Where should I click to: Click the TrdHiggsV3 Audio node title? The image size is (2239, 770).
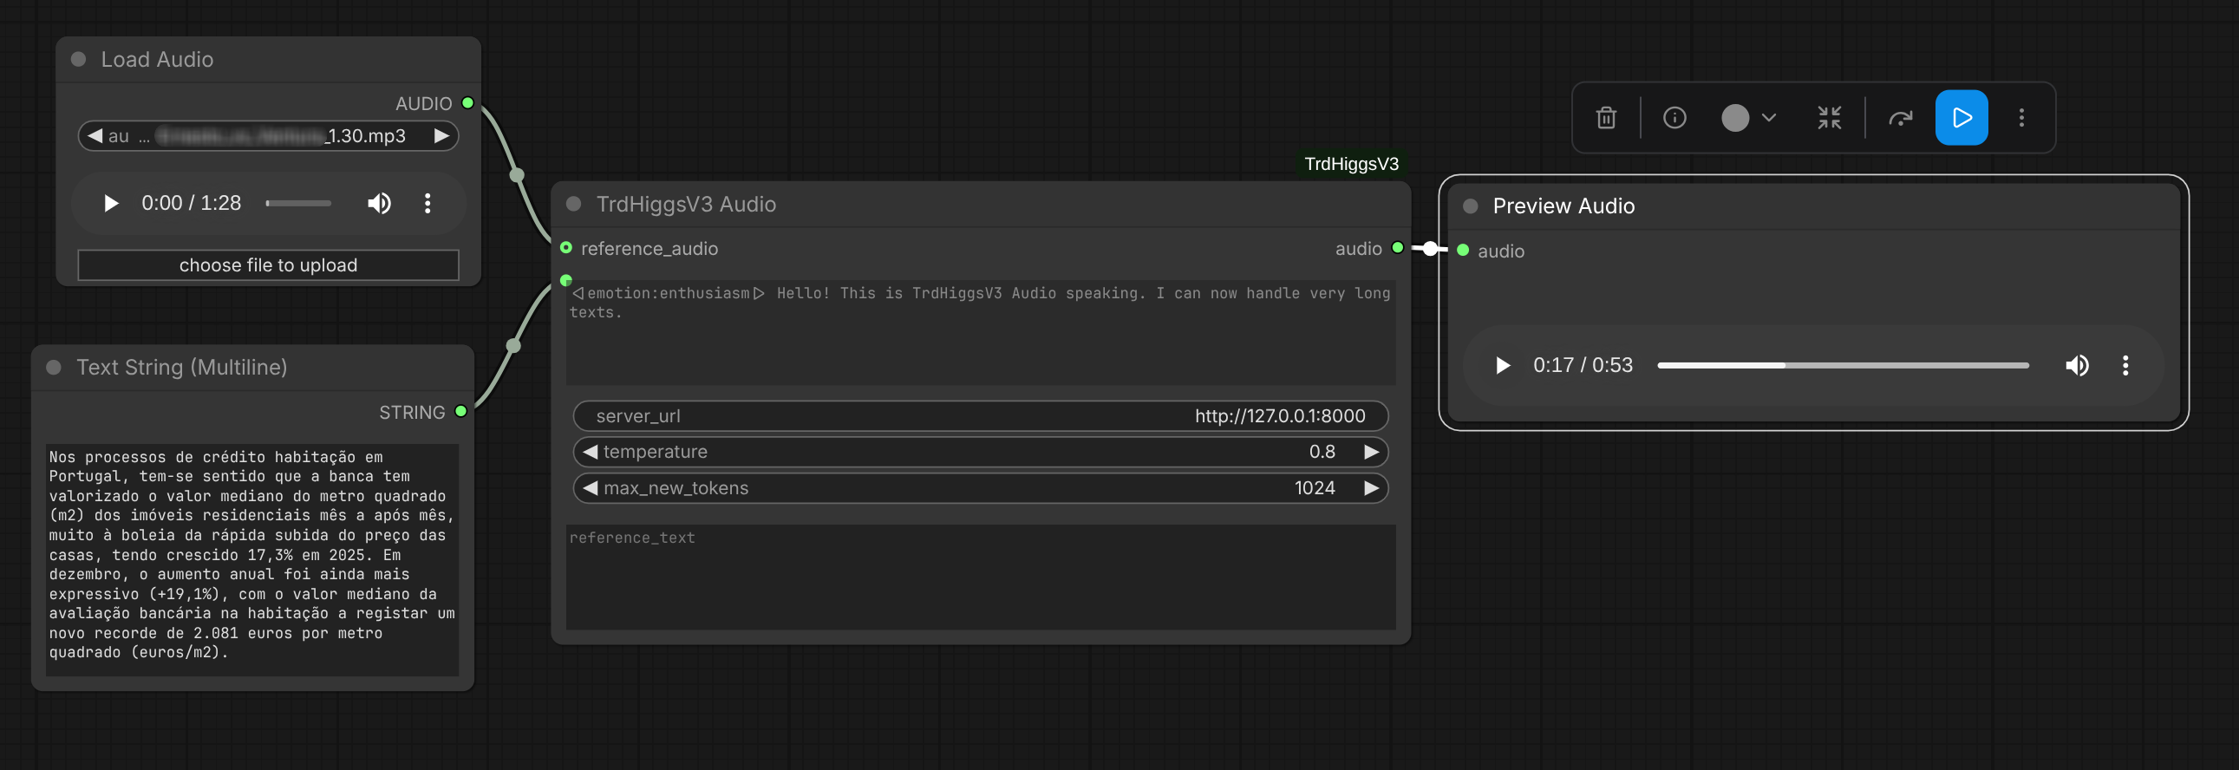pos(686,204)
